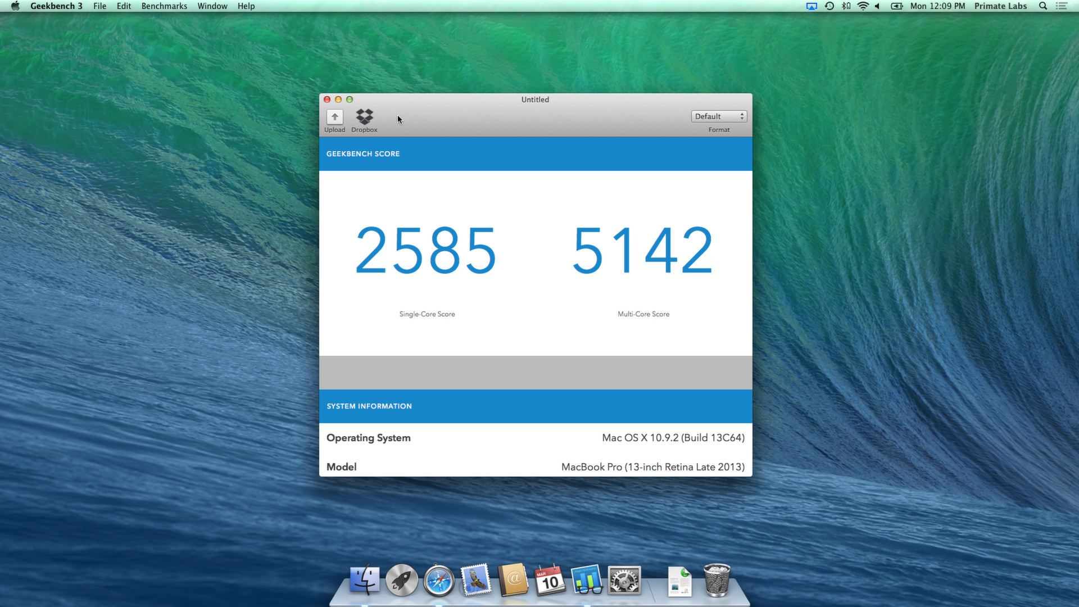This screenshot has height=607, width=1079.
Task: Check the battery status icon
Action: click(x=897, y=6)
